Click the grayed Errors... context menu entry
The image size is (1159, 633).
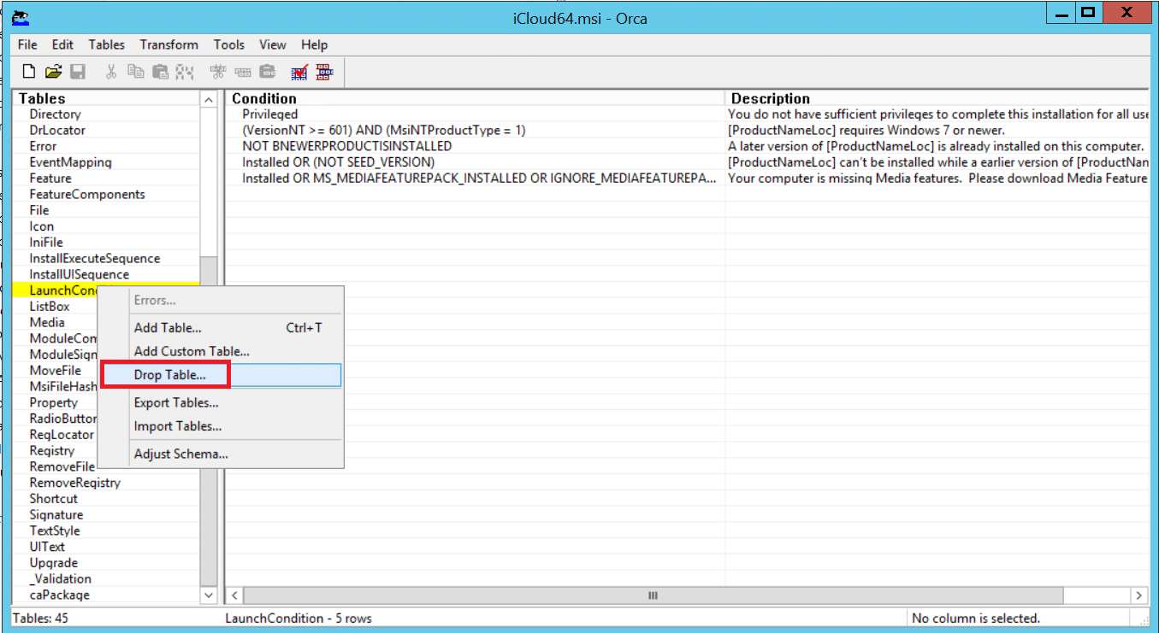[x=221, y=301]
